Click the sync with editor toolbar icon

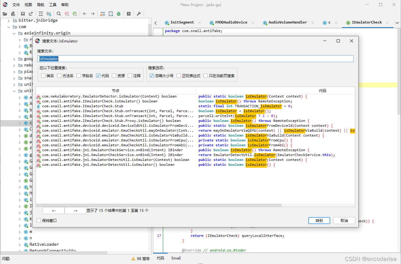[x=41, y=14]
